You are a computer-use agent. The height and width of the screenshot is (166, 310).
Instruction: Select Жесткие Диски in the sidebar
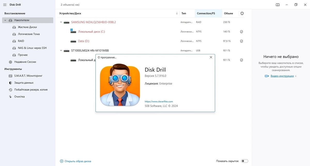[x=27, y=27]
